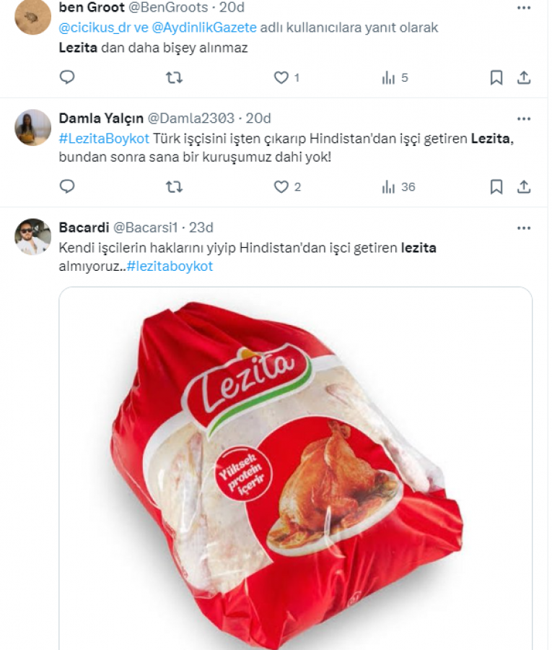Open the @AydinlikGazete mention link
The height and width of the screenshot is (650, 552).
coord(205,28)
